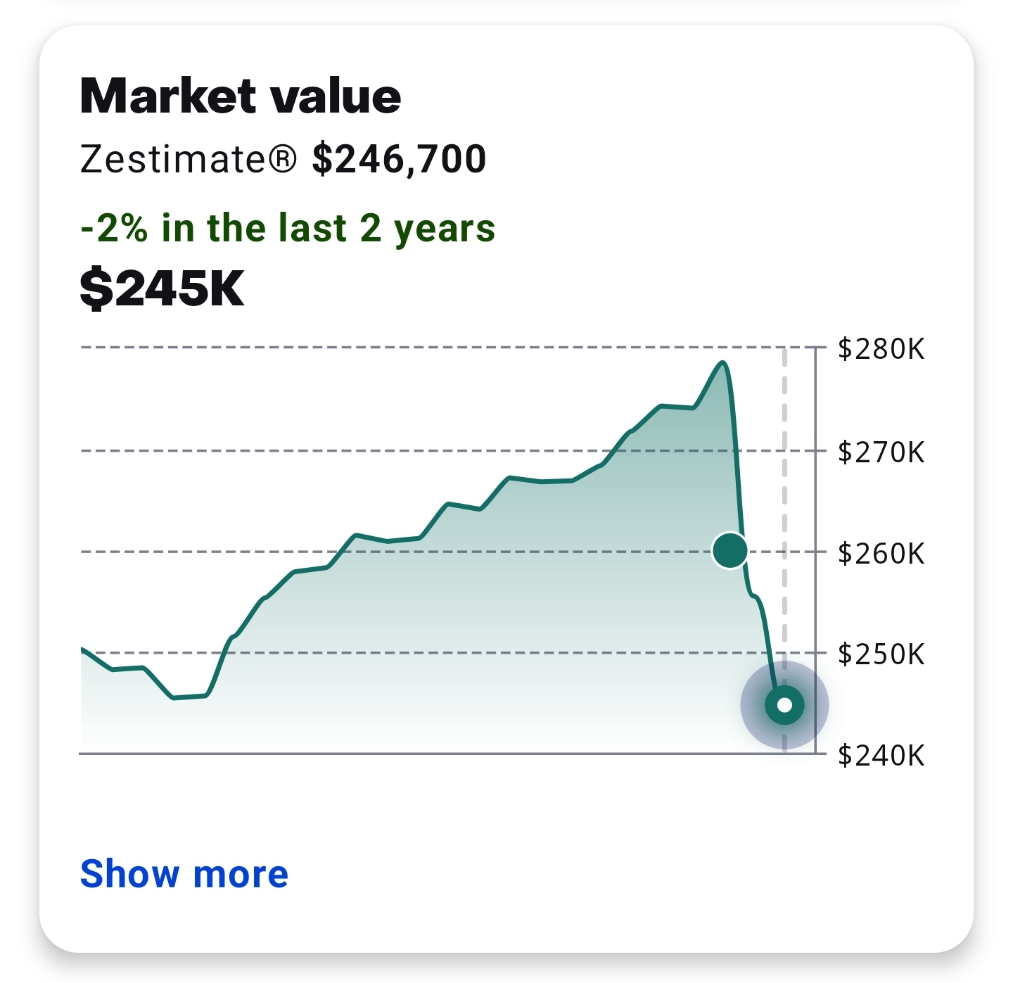Select the $246,700 Zestimate amount

click(399, 159)
